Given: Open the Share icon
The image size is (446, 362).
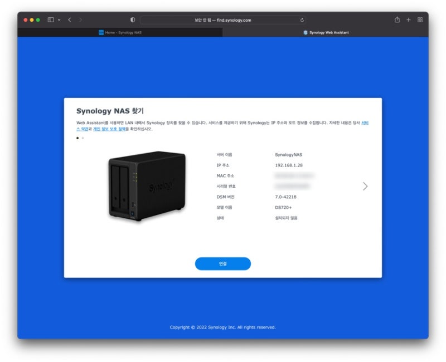Looking at the screenshot, I should [397, 19].
